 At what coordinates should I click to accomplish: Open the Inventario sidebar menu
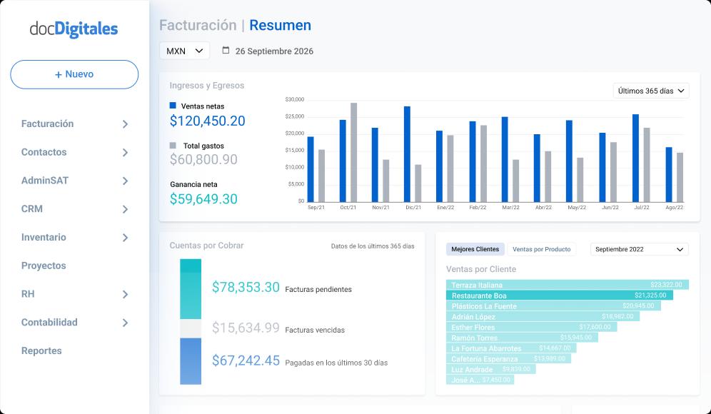[44, 237]
